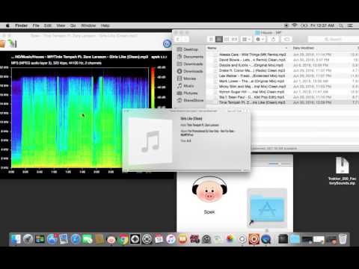
Task: Go back in the Finder window
Action: (179, 40)
